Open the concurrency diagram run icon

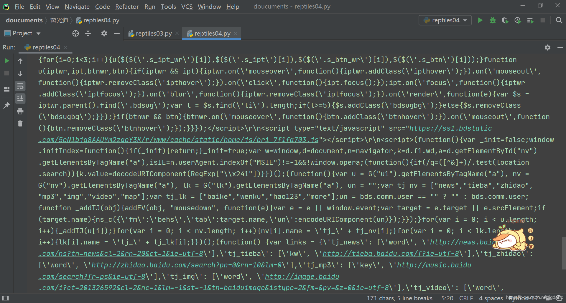[x=530, y=20]
